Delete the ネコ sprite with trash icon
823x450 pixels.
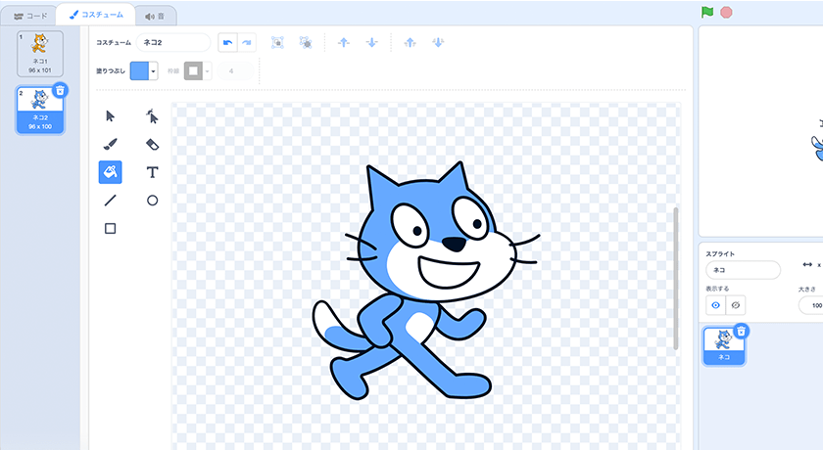coord(741,331)
